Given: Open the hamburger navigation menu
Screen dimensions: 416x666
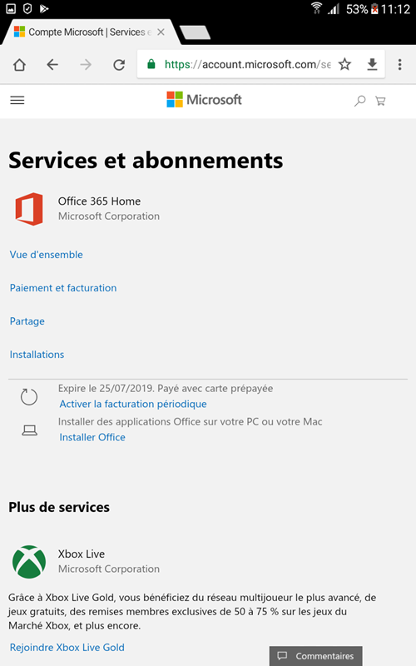Looking at the screenshot, I should coord(17,101).
